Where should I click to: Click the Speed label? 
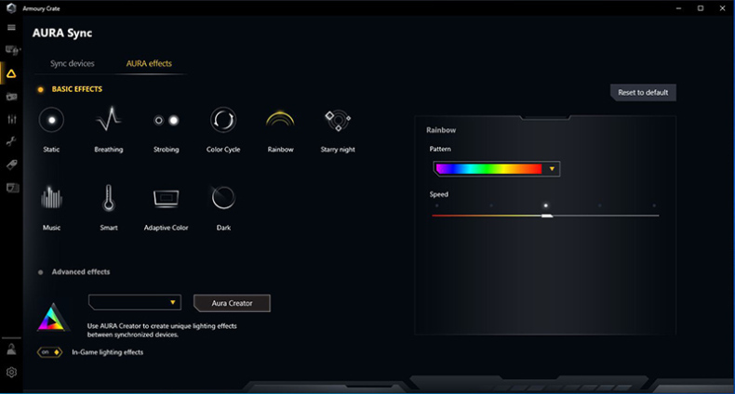439,194
